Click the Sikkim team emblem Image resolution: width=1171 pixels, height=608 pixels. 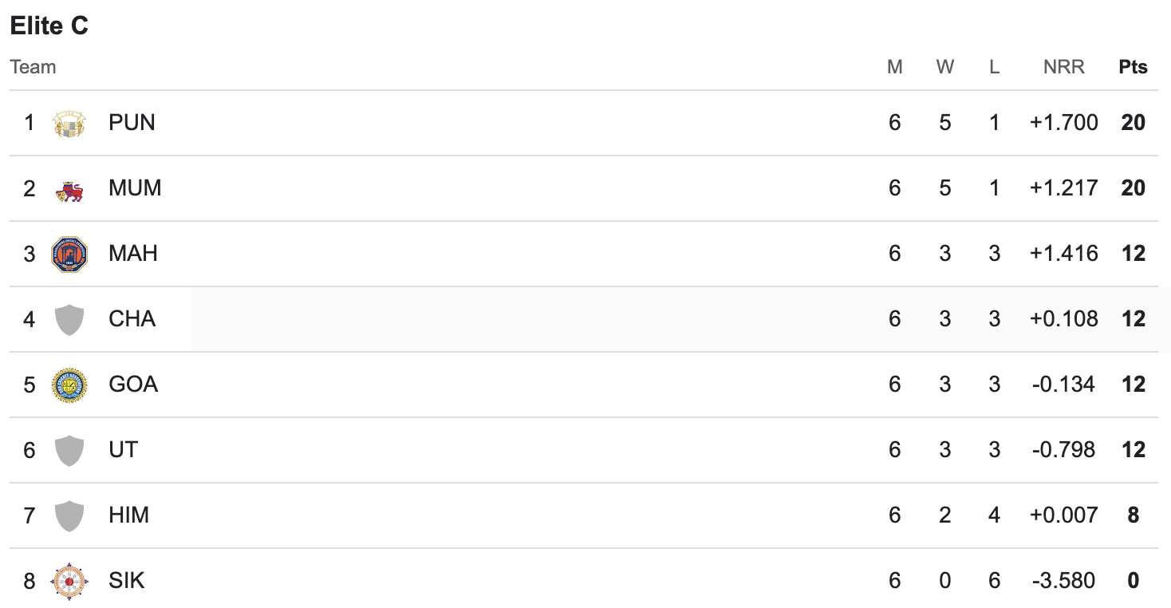tap(69, 582)
